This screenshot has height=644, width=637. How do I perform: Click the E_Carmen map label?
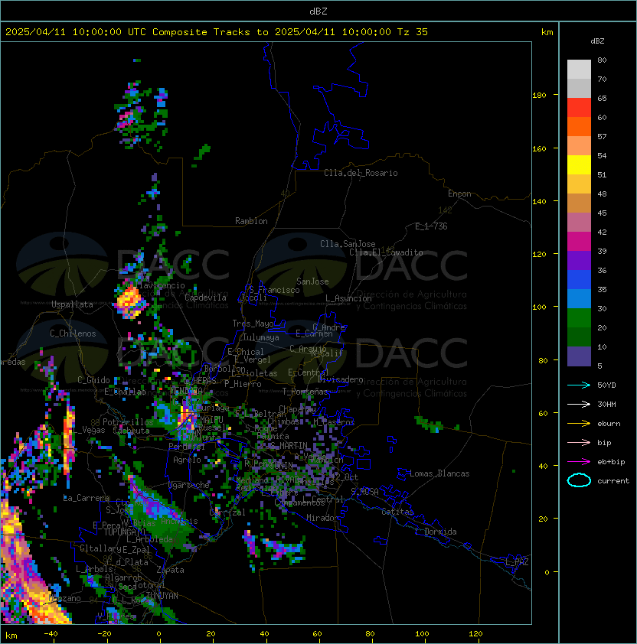[x=314, y=333]
